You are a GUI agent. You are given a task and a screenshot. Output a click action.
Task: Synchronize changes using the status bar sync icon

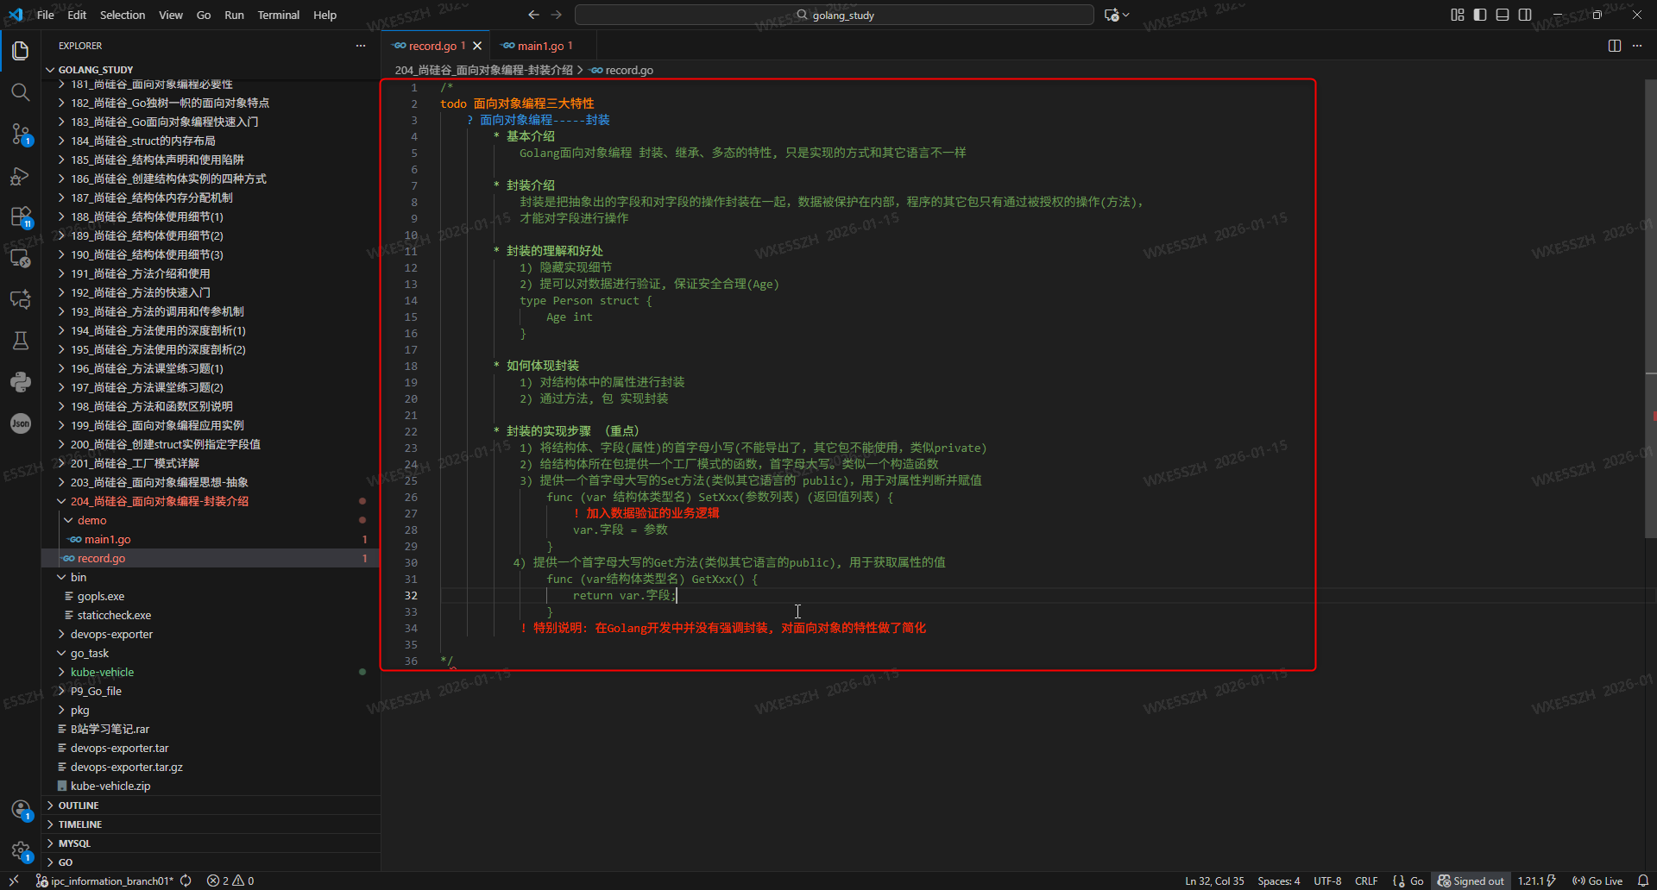tap(186, 881)
